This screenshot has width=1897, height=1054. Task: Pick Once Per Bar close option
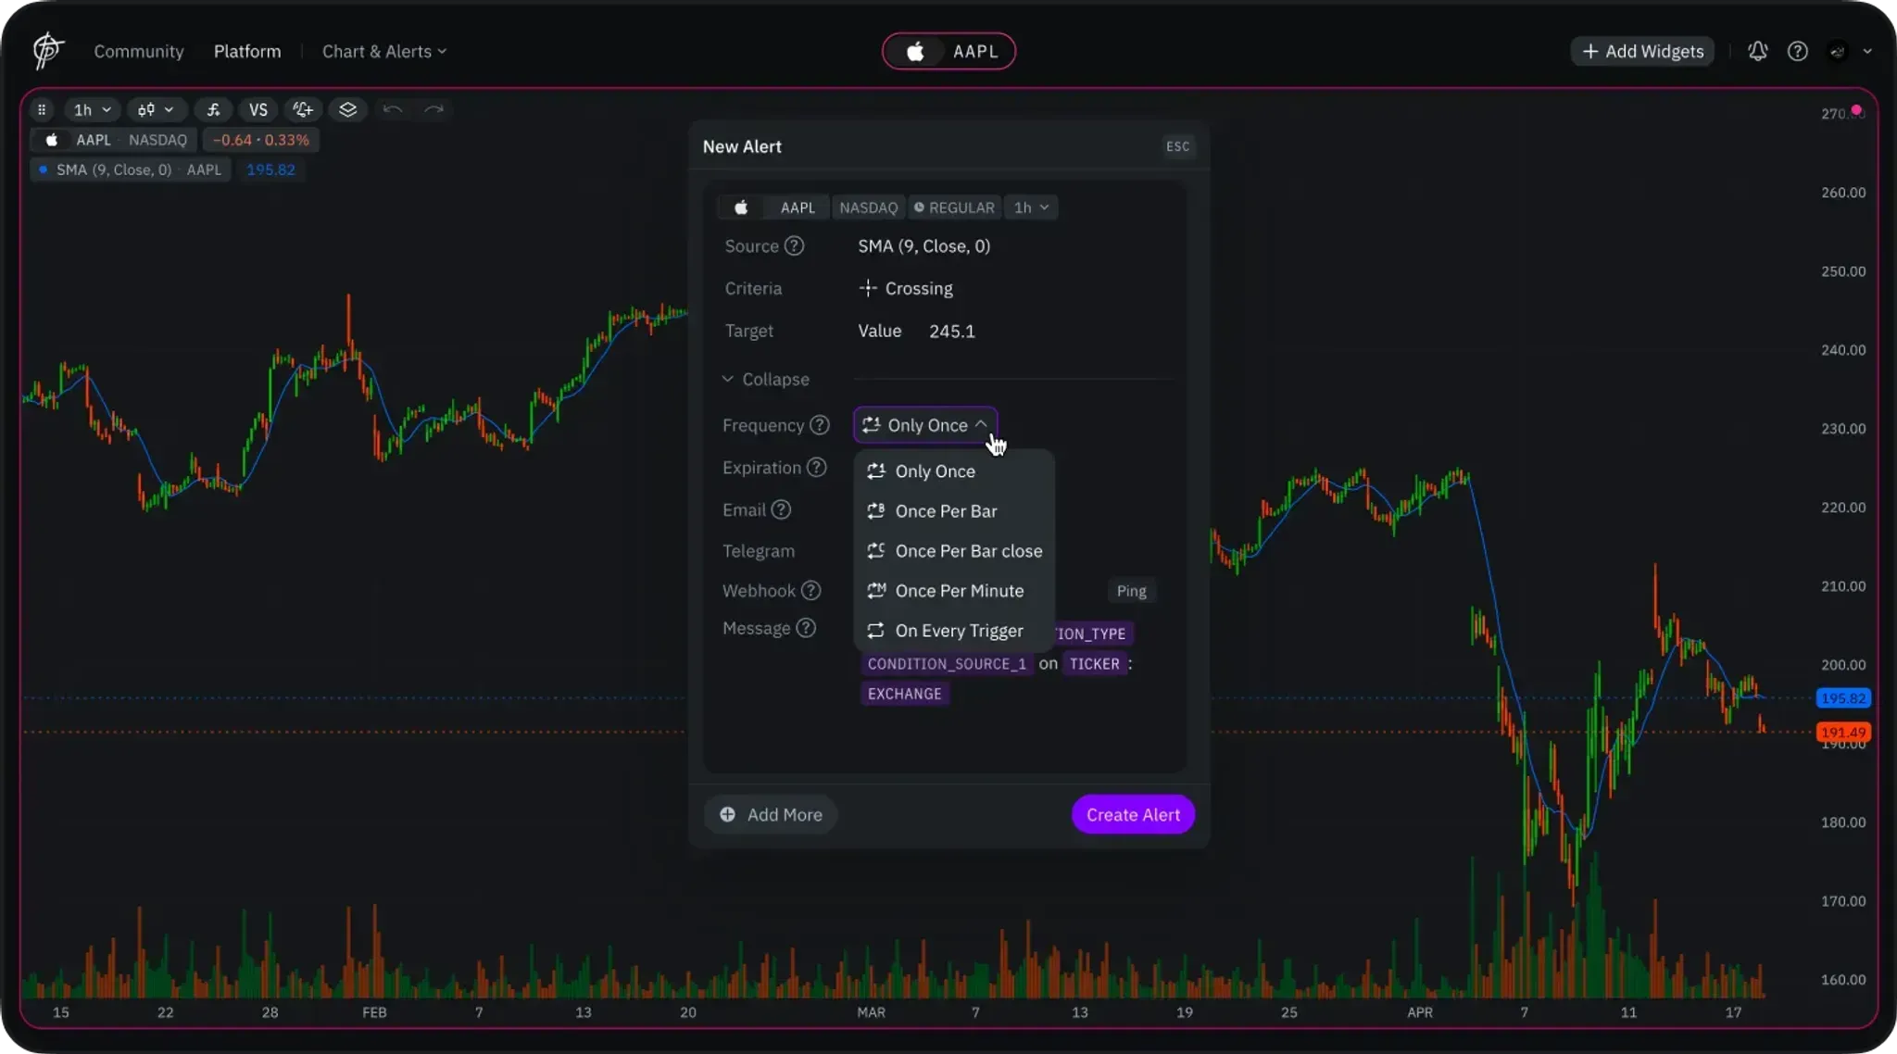968,551
